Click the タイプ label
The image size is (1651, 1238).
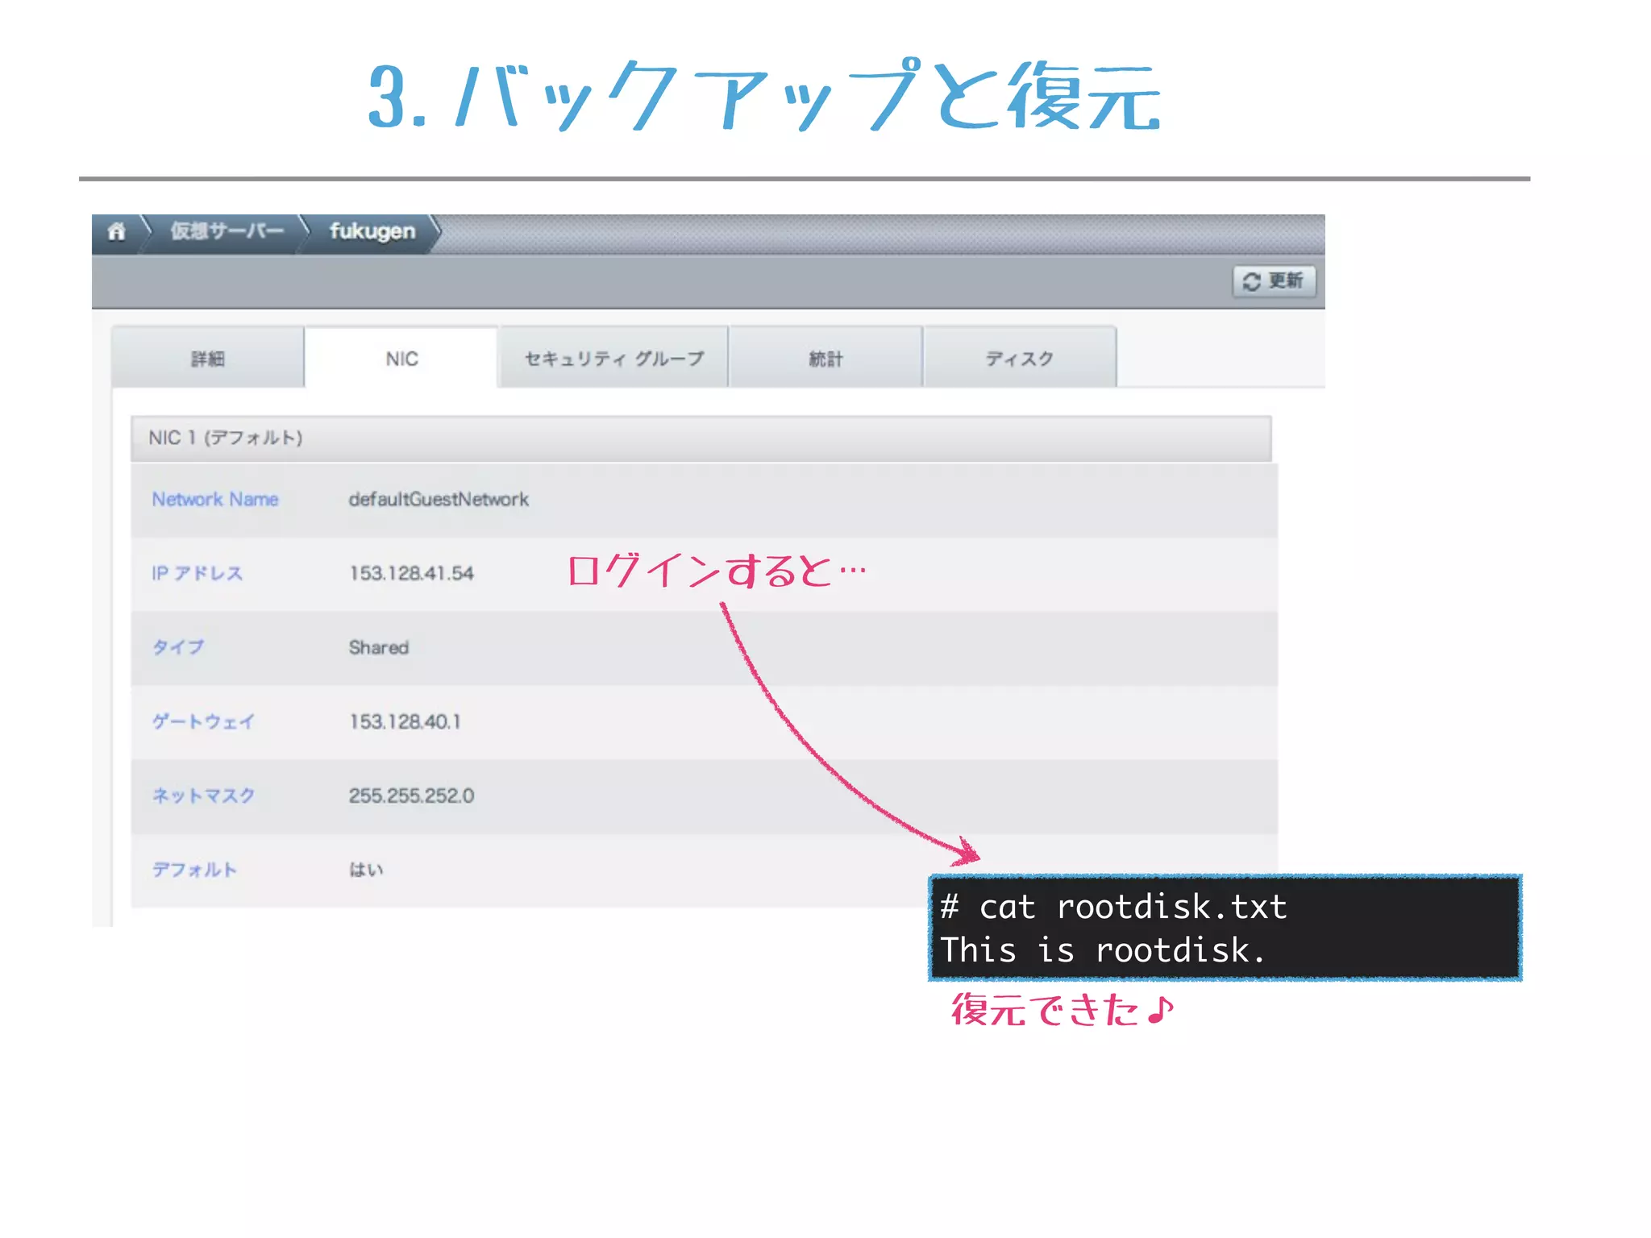pyautogui.click(x=178, y=647)
